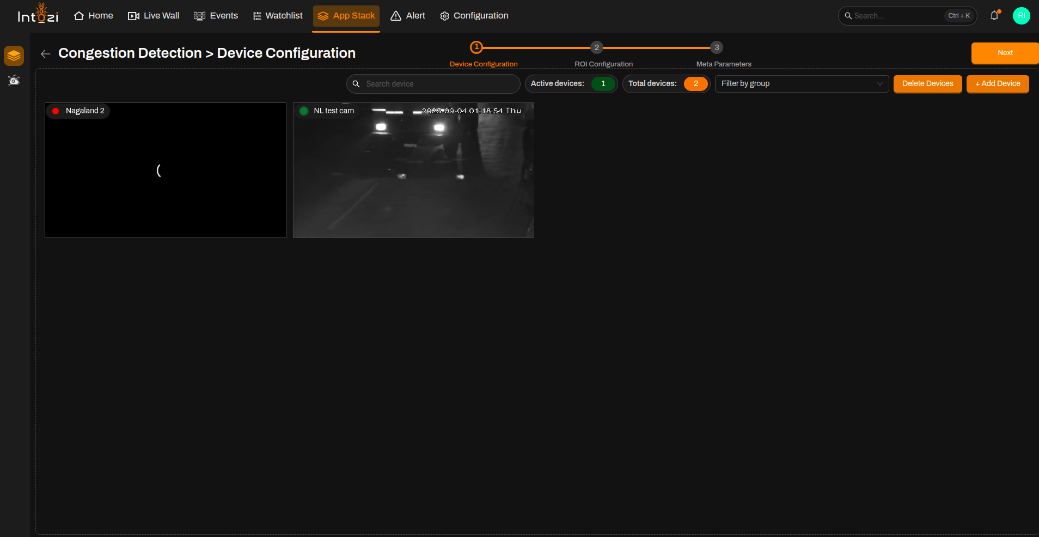This screenshot has width=1039, height=537.
Task: Open the Watchlist page
Action: (278, 16)
